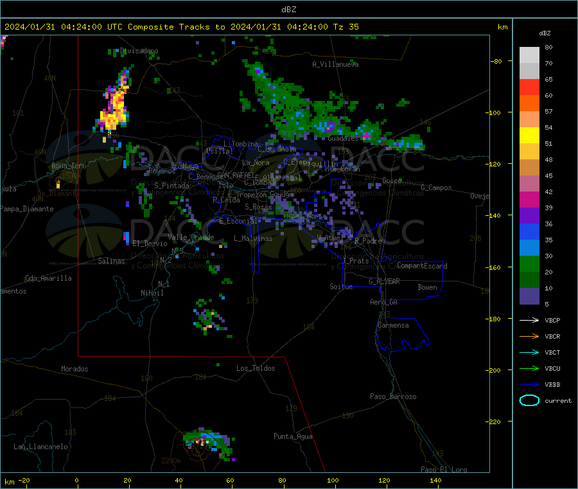This screenshot has height=489, width=578.
Task: Click the 51 dBZ yellow color swatch
Action: [529, 136]
